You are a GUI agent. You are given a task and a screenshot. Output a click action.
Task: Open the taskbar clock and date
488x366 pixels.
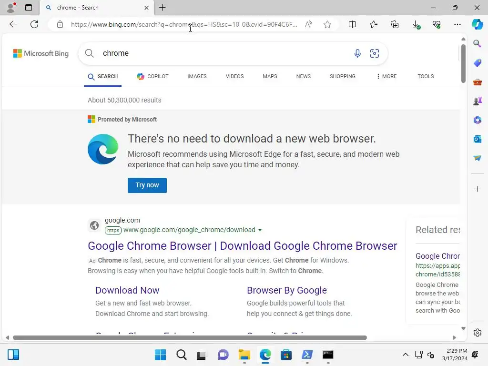(x=455, y=355)
